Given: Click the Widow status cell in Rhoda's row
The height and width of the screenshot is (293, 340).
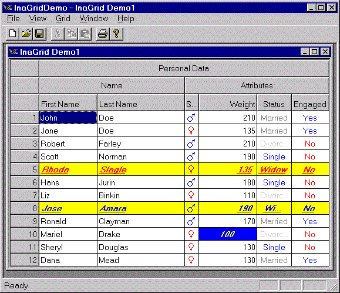Looking at the screenshot, I should tap(274, 169).
